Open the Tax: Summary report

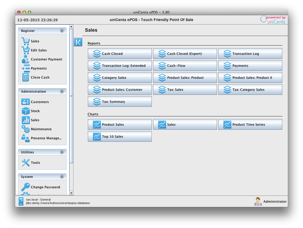click(x=120, y=101)
